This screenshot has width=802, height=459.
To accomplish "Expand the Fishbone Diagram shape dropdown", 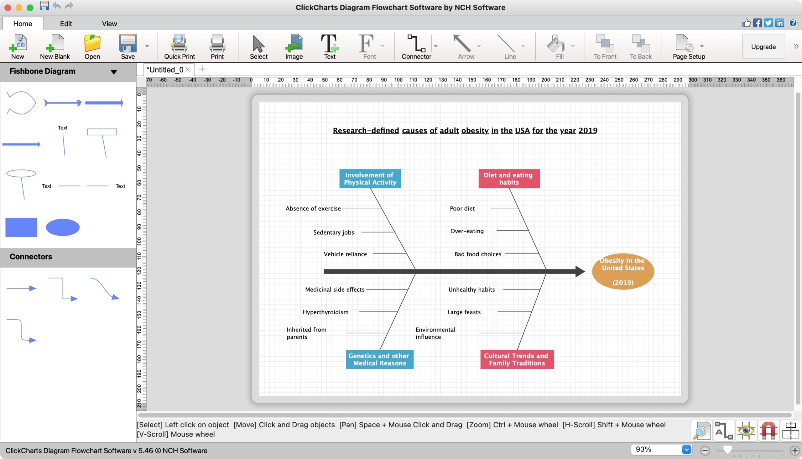I will pos(114,72).
